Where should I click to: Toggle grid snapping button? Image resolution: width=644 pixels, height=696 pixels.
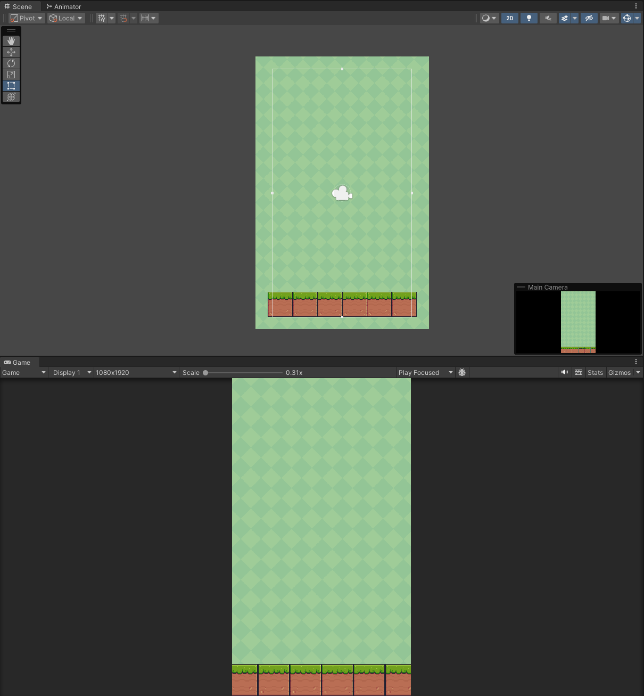tap(123, 18)
